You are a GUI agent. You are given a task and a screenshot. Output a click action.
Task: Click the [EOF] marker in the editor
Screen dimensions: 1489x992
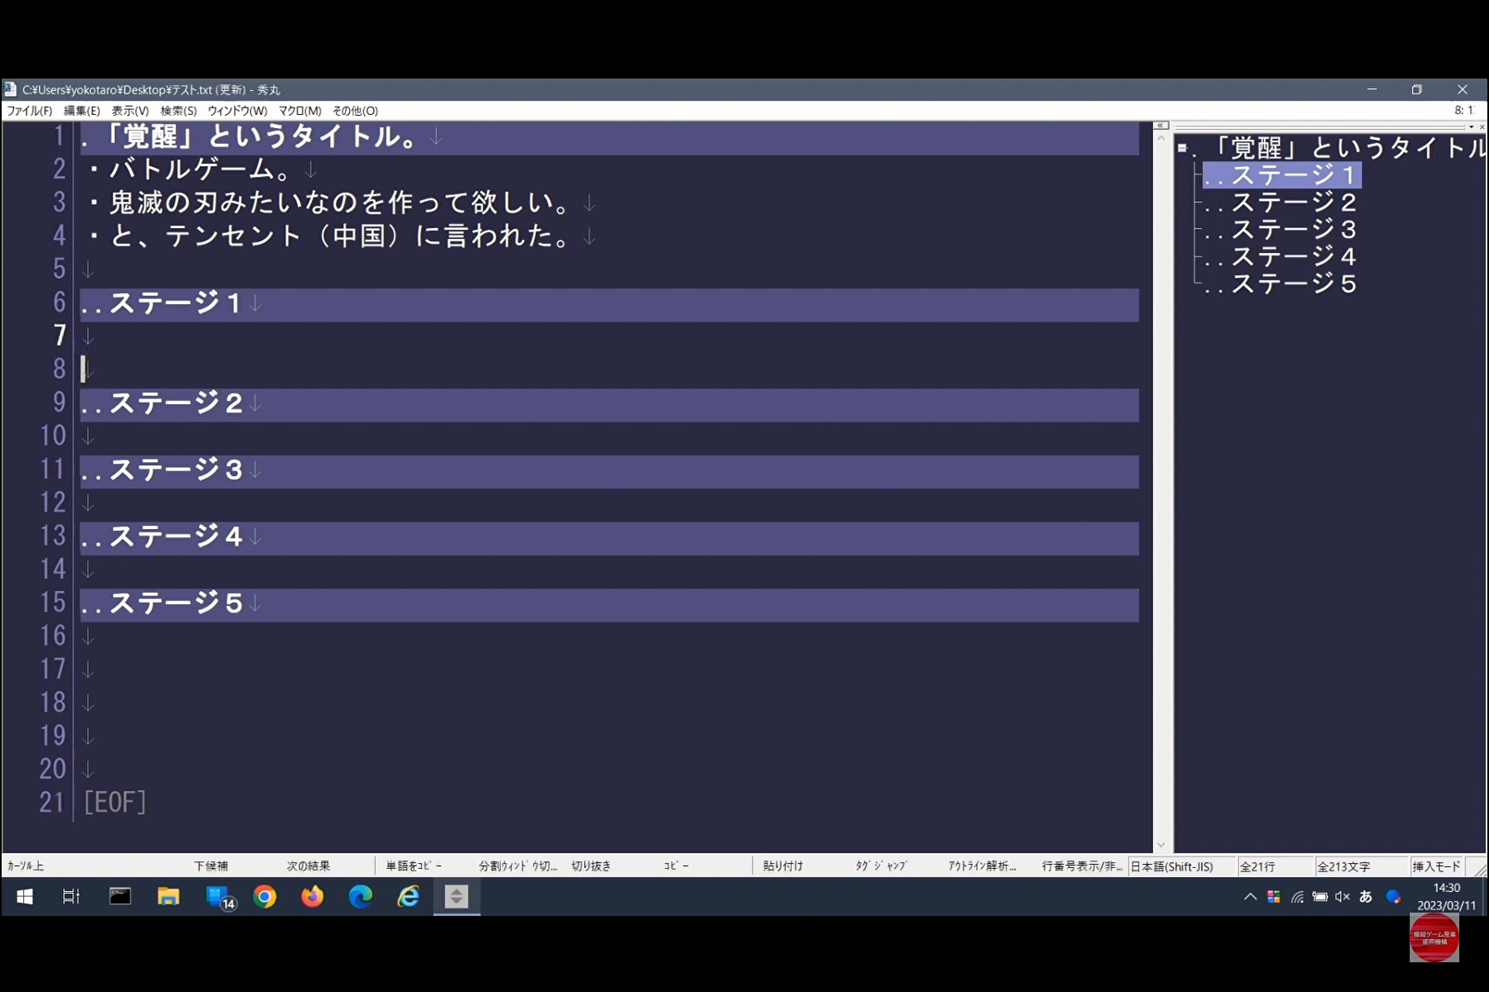[115, 803]
